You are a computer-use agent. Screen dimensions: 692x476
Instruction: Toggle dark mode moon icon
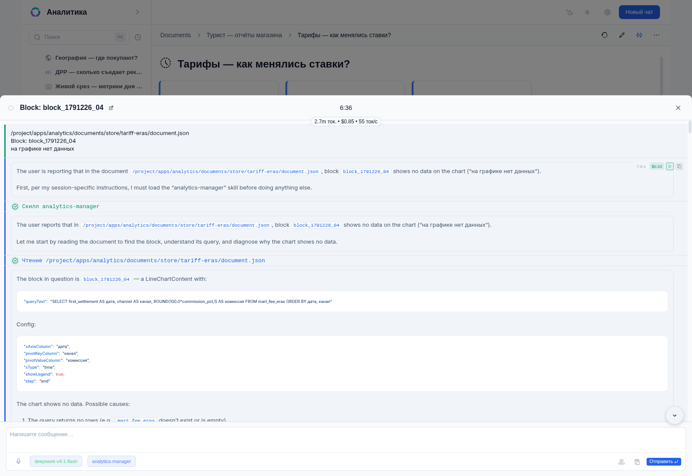(x=570, y=12)
